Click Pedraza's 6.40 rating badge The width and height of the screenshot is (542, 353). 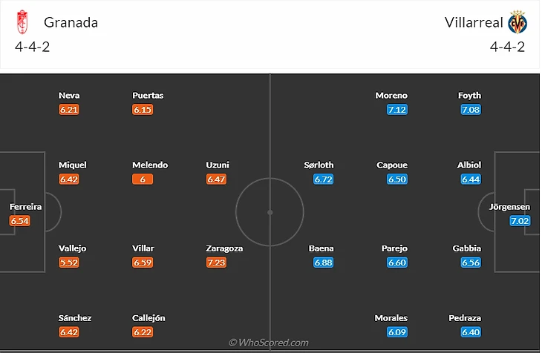tap(471, 332)
